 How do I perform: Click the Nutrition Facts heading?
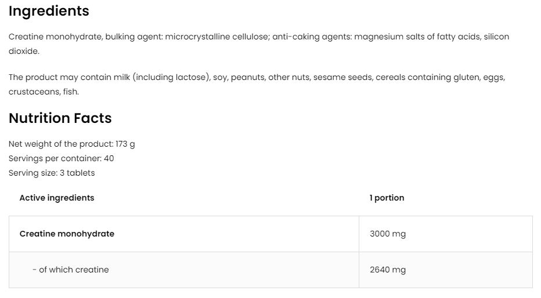coord(60,118)
